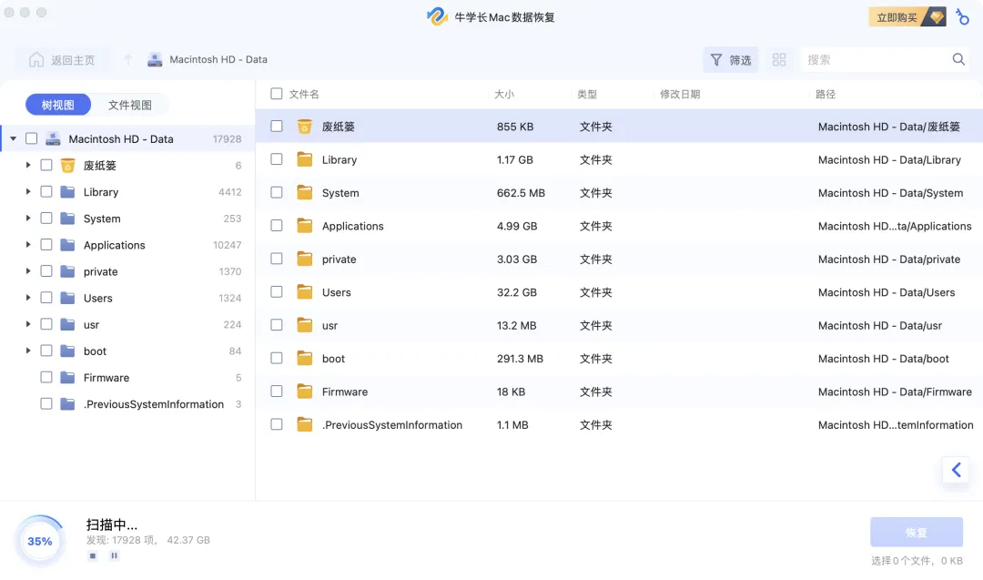983x580 pixels.
Task: Select the 树视图 tab
Action: 58,105
